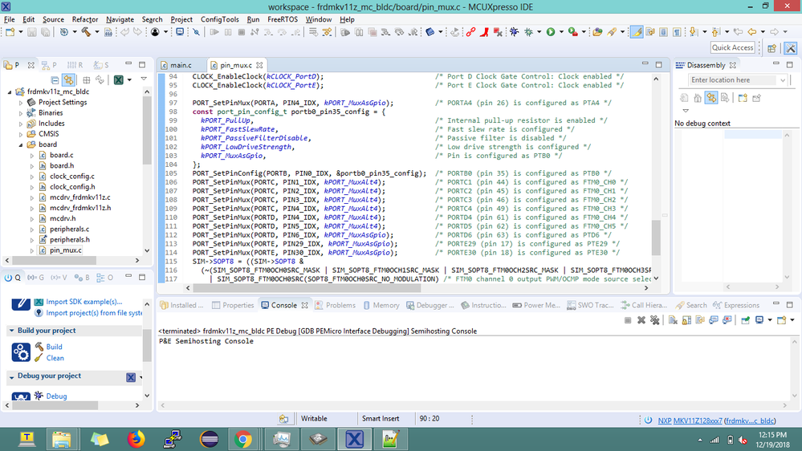Click the Clean link in Quickstart panel

coord(55,358)
